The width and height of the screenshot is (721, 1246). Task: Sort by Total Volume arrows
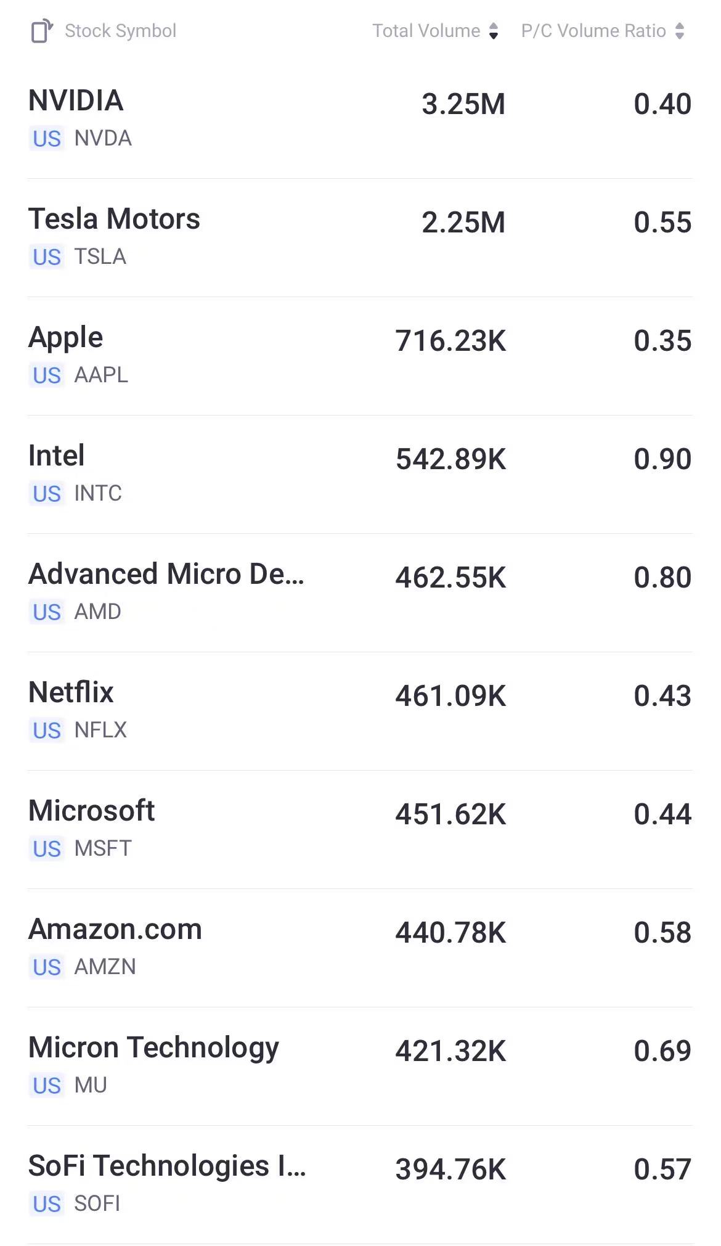[x=493, y=31]
